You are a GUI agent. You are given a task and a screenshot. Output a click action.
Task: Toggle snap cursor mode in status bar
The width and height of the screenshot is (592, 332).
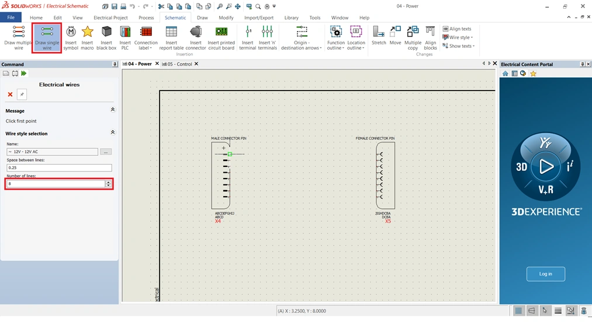pyautogui.click(x=545, y=310)
